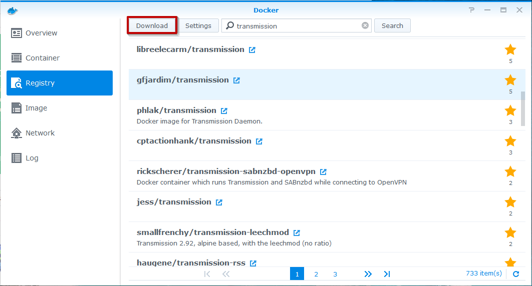The image size is (532, 286).
Task: Click the star icon for gfjardim/transmission
Action: pyautogui.click(x=510, y=80)
